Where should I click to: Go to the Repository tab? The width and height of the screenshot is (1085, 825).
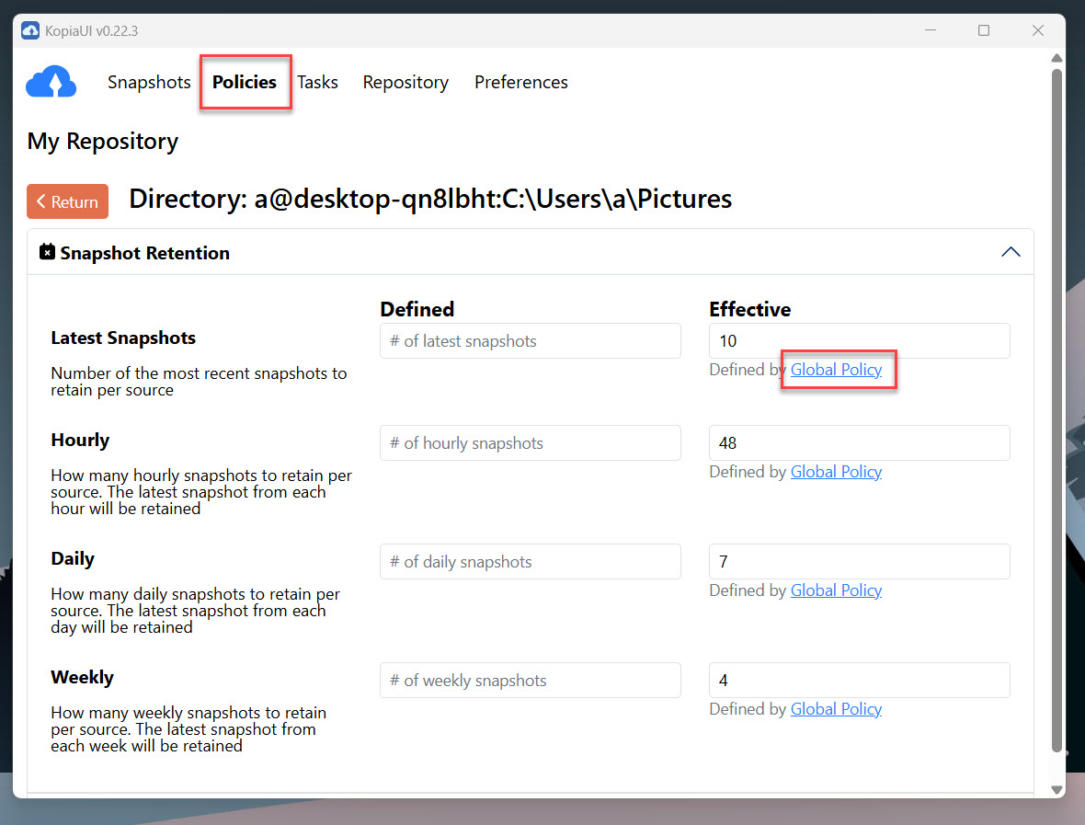(x=405, y=82)
